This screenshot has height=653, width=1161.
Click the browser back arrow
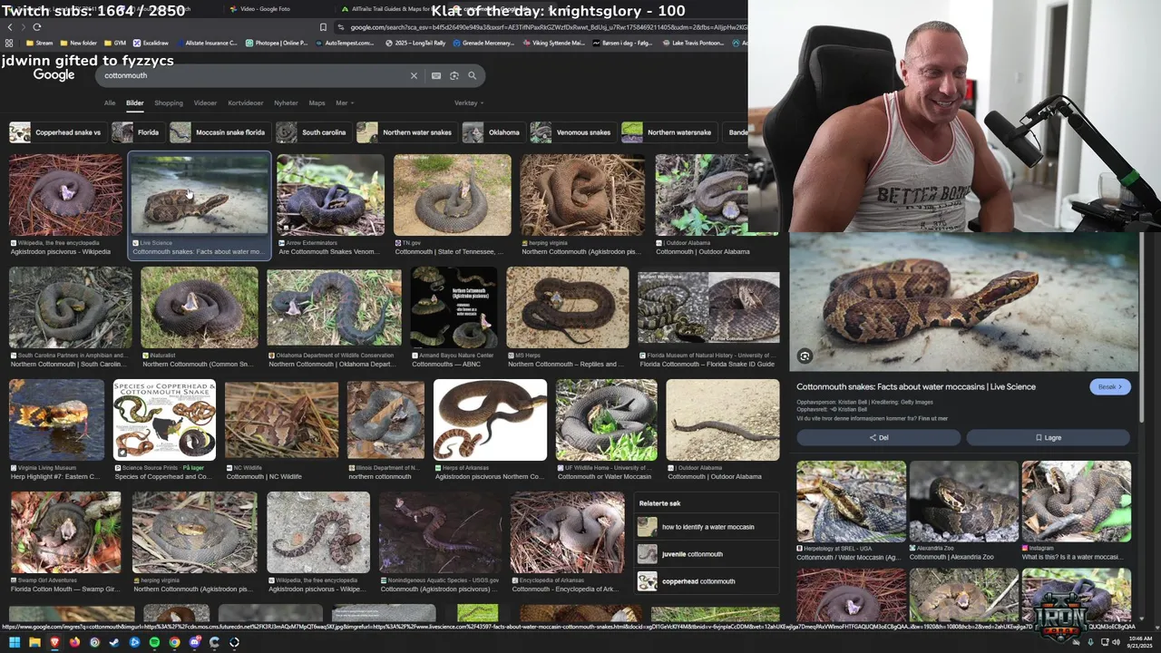(9, 26)
